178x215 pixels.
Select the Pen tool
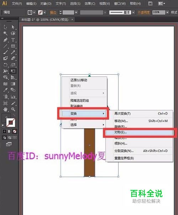click(x=5, y=40)
